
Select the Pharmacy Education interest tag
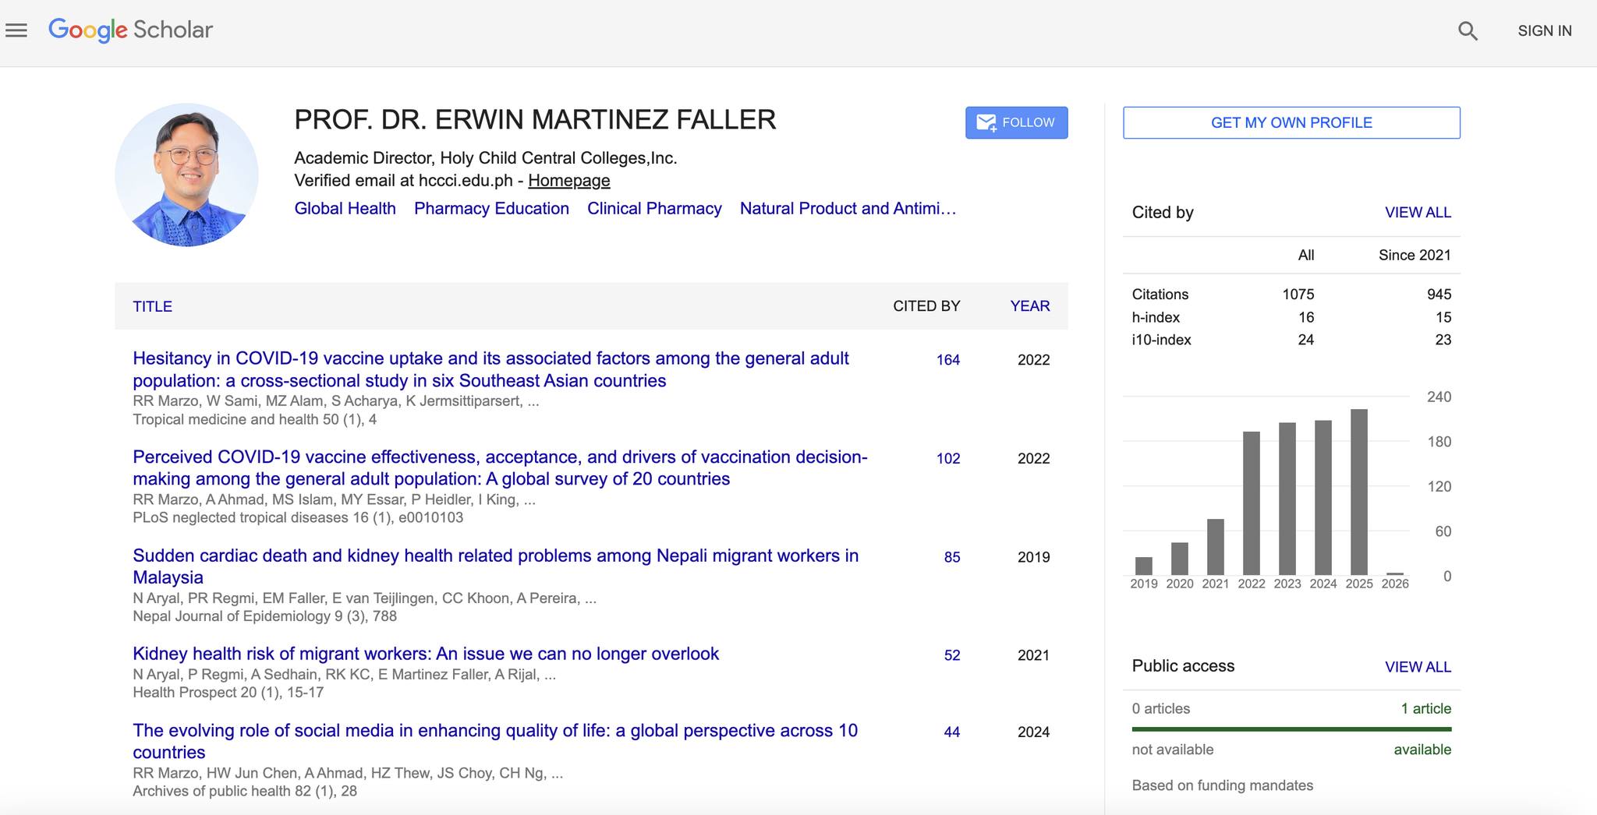coord(491,209)
